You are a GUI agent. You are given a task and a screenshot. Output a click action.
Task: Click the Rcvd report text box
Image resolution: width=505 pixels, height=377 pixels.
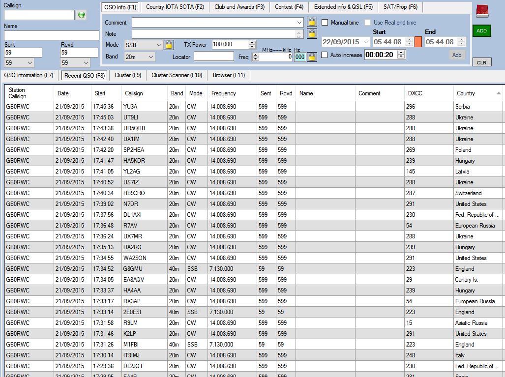79,53
